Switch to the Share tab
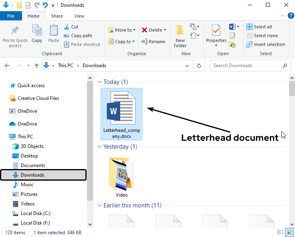The width and height of the screenshot is (295, 237). pyautogui.click(x=57, y=16)
